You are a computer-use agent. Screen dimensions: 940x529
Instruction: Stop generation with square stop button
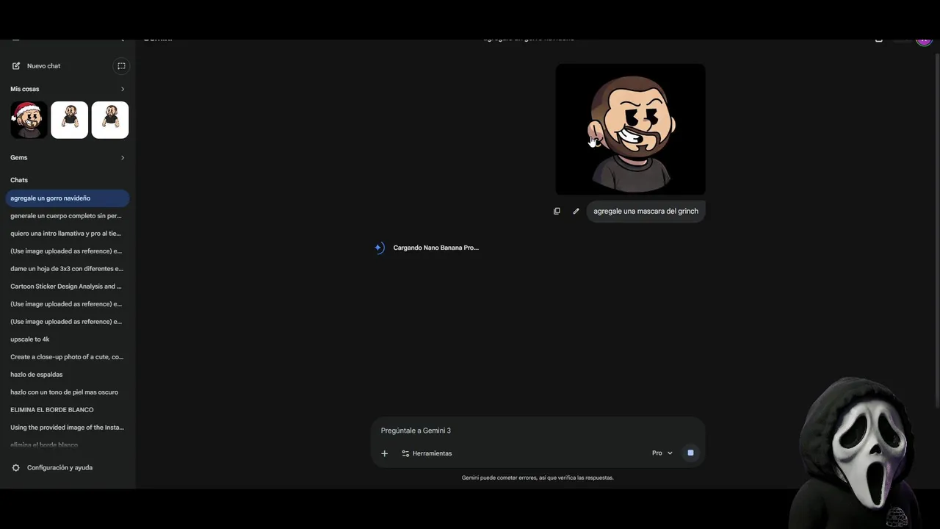[690, 453]
